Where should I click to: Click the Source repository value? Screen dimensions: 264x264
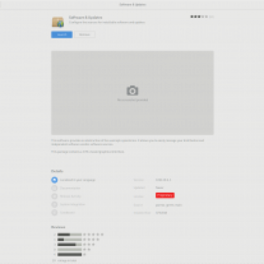tap(169, 205)
